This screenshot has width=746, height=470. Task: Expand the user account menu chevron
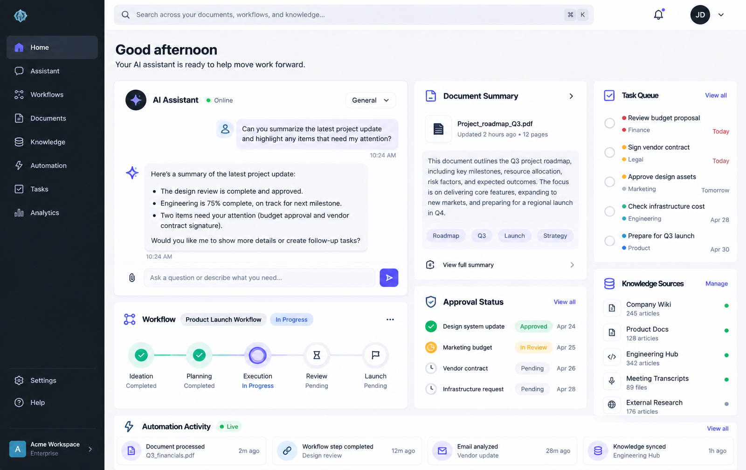coord(721,15)
